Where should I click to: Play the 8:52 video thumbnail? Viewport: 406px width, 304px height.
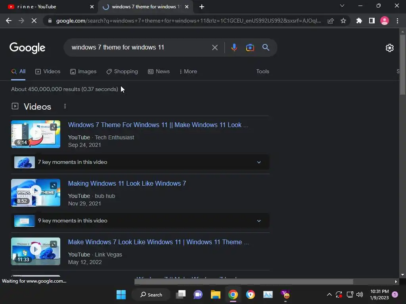36,193
